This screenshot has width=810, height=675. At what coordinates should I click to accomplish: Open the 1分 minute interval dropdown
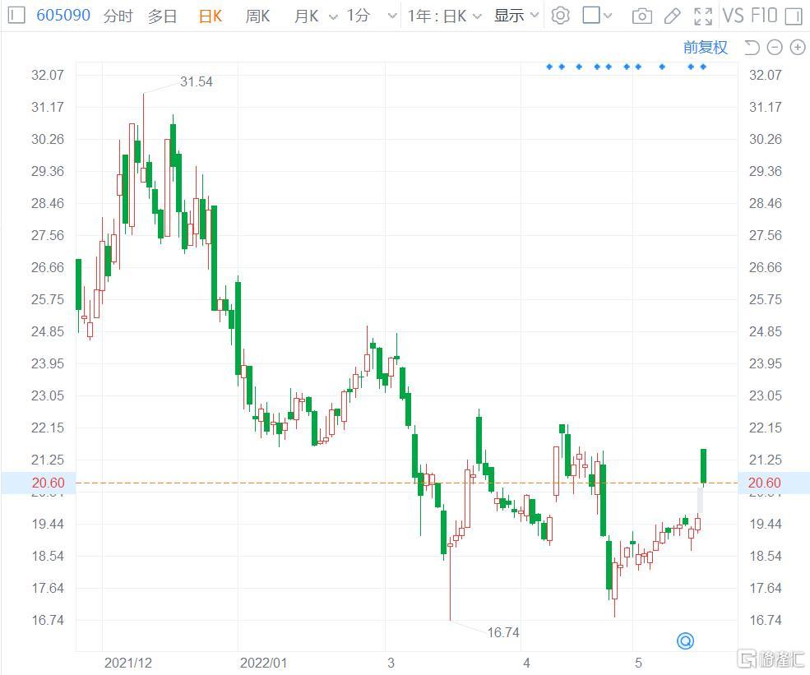(367, 16)
